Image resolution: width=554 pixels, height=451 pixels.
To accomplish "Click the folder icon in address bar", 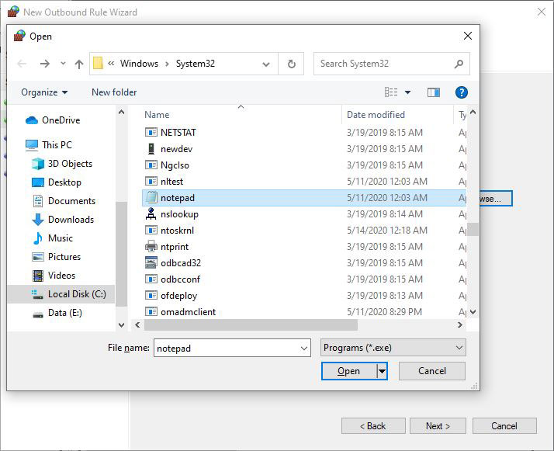I will pos(98,64).
